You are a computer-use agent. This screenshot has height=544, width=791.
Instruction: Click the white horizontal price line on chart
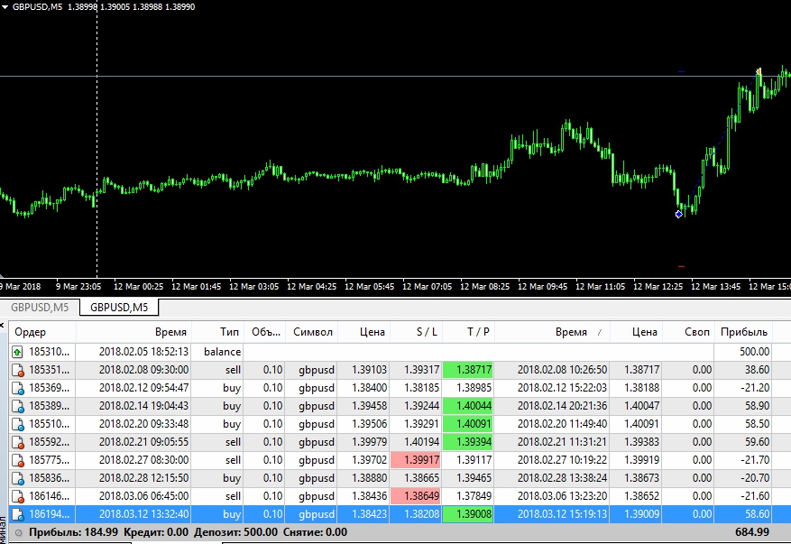361,76
